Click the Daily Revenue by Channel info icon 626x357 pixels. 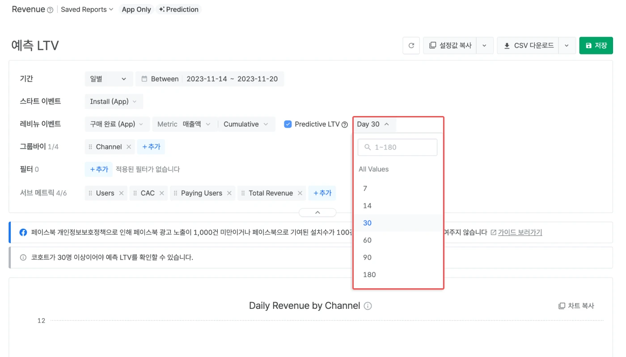pyautogui.click(x=368, y=306)
